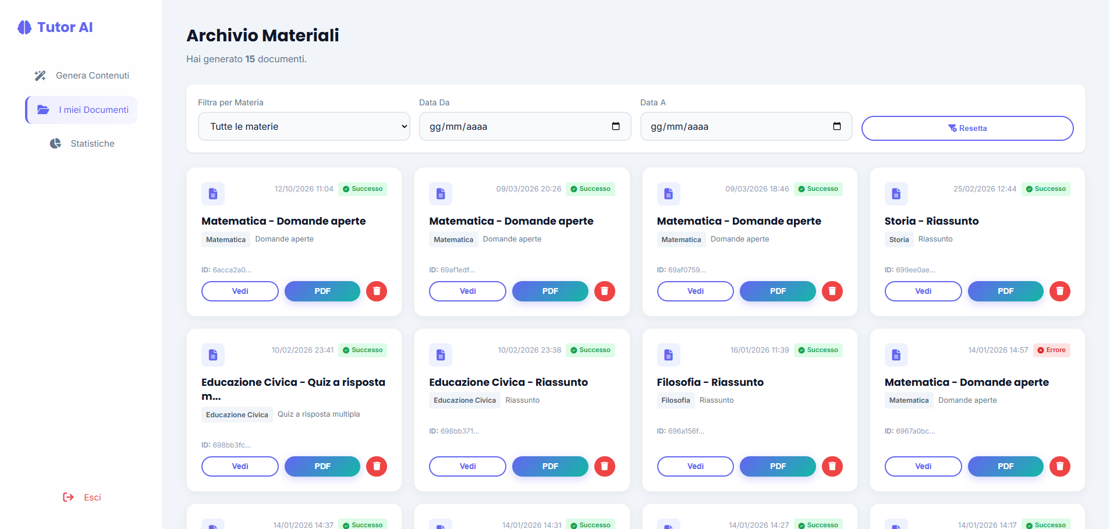Delete Storia - Riassunto via trash icon
Viewport: 1110px width, 529px height.
(1060, 291)
